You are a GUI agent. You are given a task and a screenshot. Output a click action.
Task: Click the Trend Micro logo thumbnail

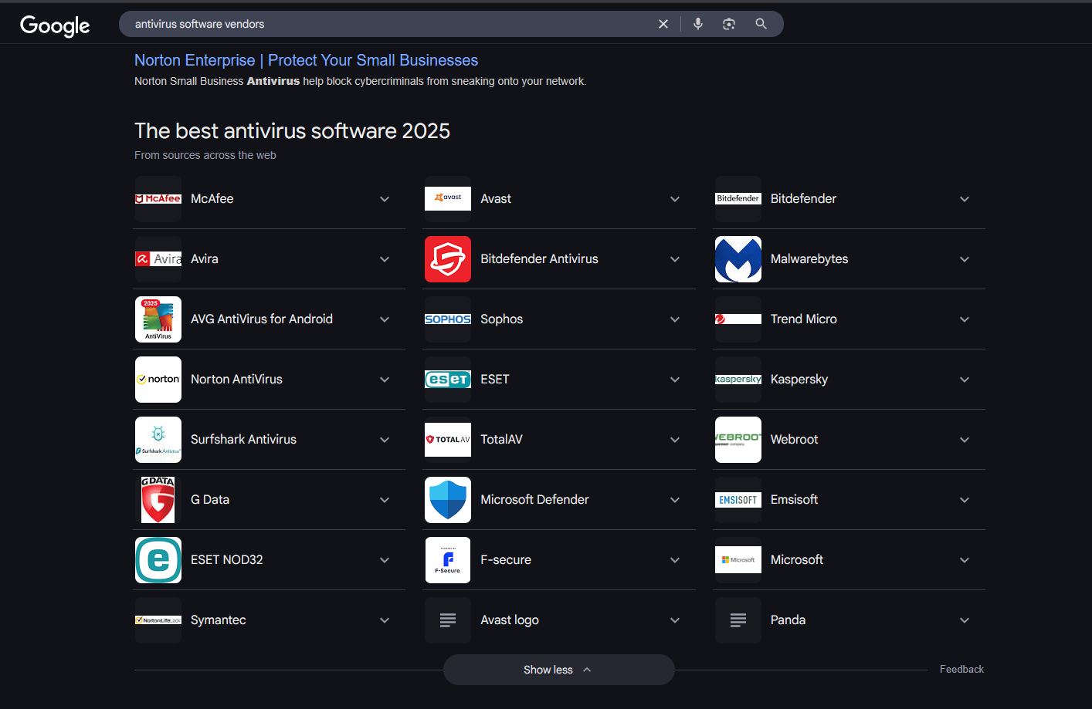click(x=738, y=319)
